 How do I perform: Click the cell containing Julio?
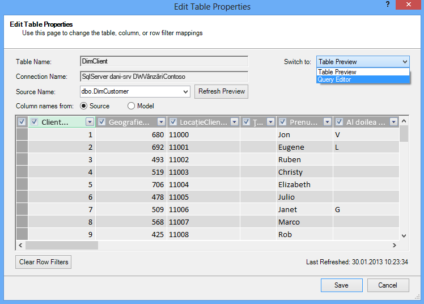tap(304, 197)
